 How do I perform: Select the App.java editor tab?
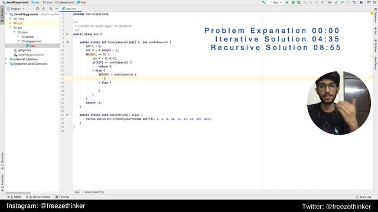pos(71,9)
